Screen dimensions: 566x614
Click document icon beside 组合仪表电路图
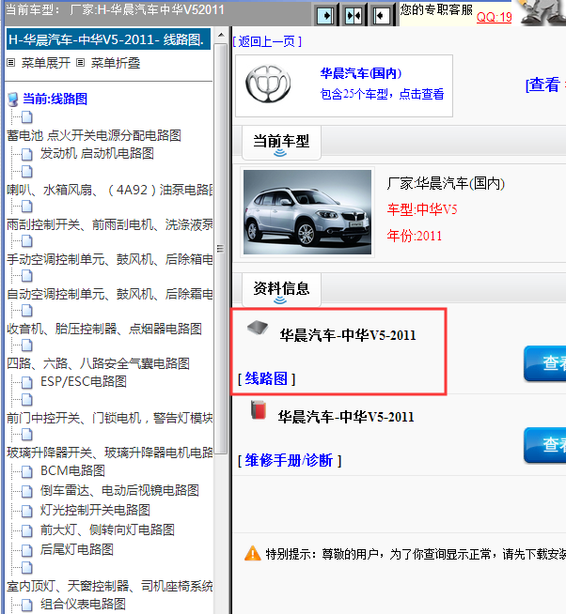[x=26, y=605]
